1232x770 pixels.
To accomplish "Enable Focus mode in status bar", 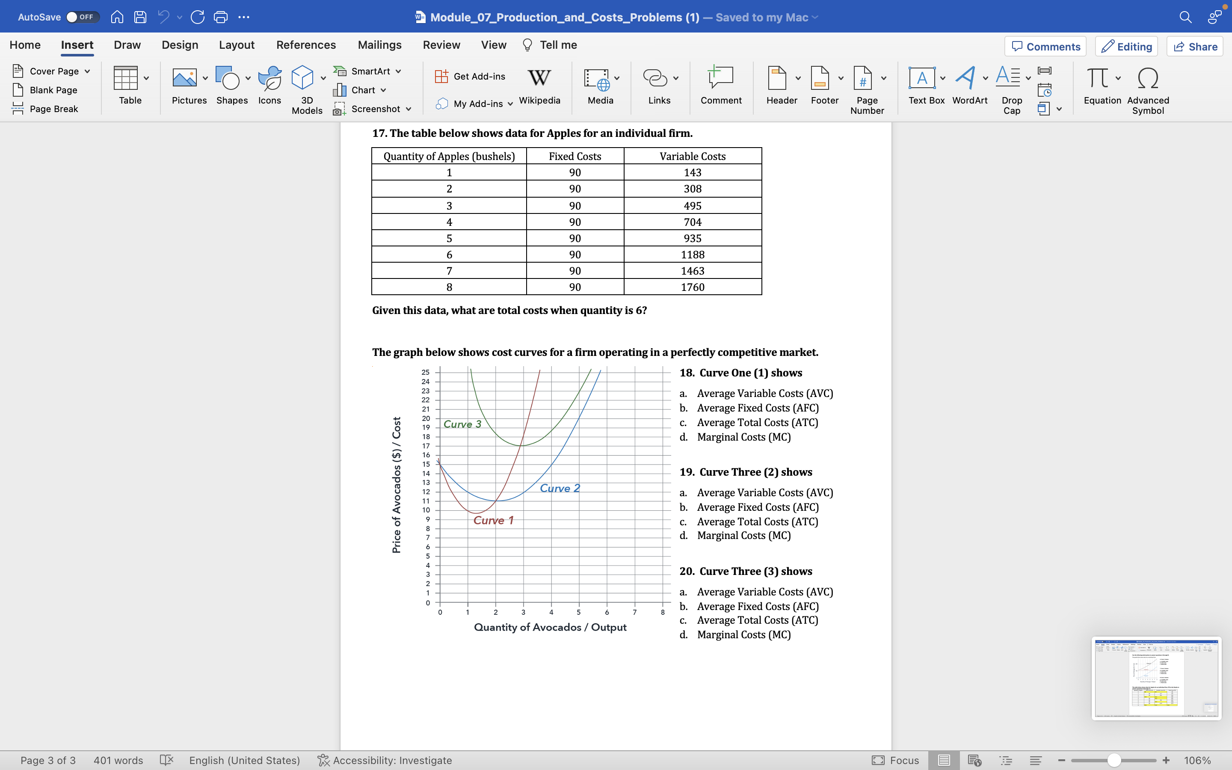I will [895, 760].
